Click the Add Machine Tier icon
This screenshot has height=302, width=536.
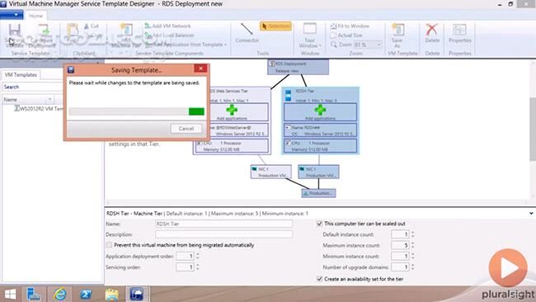click(x=126, y=30)
